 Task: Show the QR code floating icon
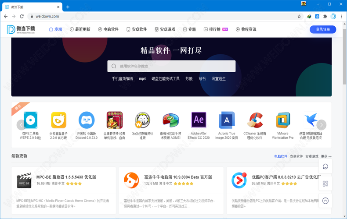(325, 184)
